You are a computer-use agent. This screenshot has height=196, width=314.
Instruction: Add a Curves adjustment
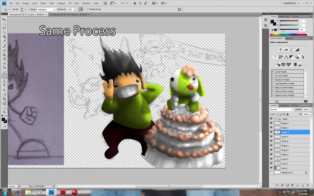(291, 50)
